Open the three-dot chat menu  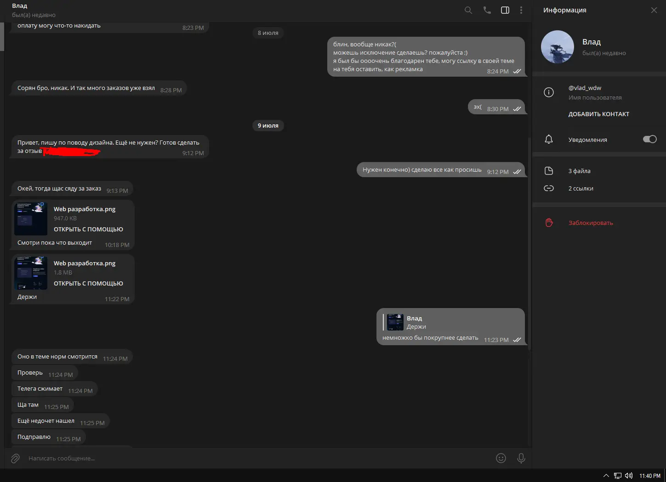pyautogui.click(x=521, y=10)
